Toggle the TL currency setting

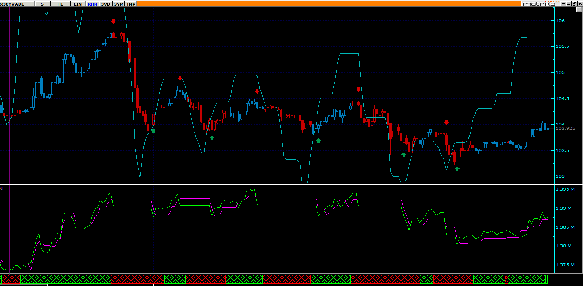click(x=60, y=4)
